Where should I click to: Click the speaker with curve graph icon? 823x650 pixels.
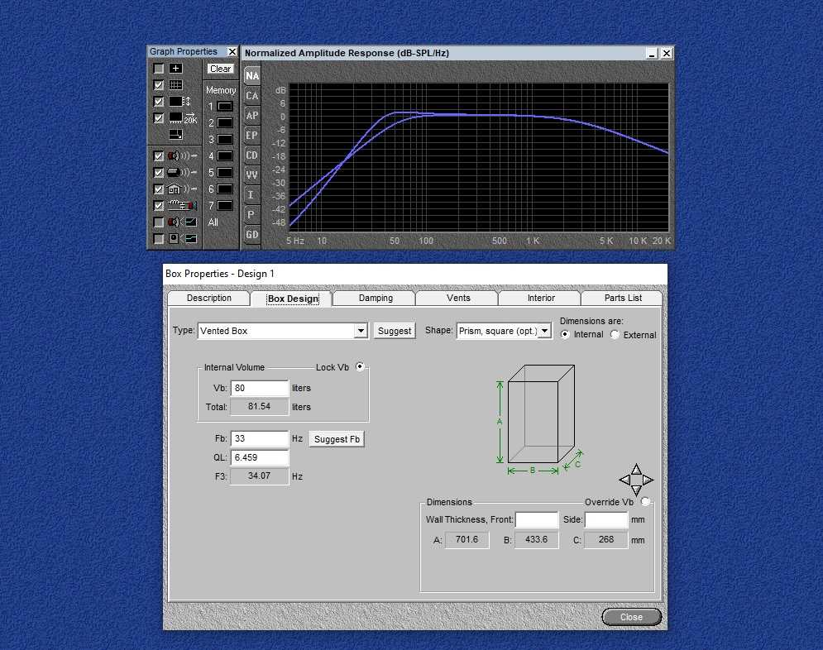click(182, 222)
